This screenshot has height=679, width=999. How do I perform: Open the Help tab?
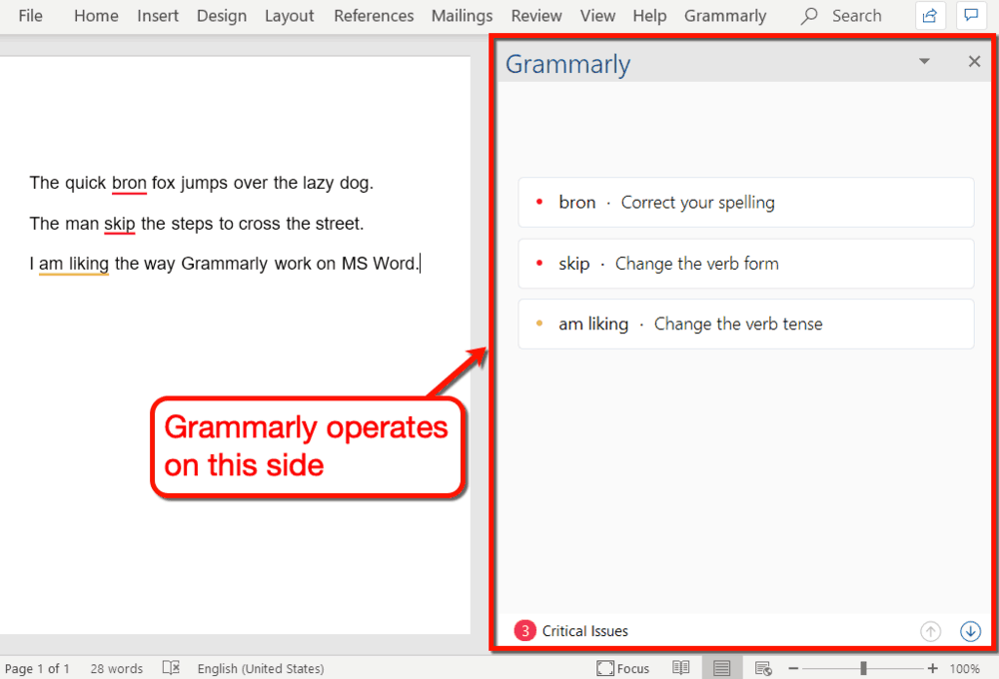[x=649, y=15]
